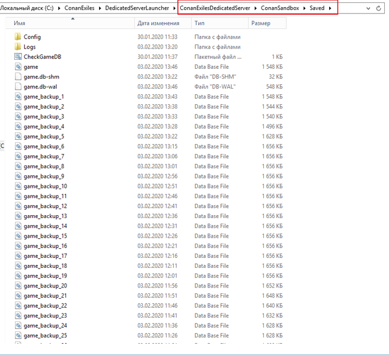The image size is (389, 355).
Task: Click the Saved breadcrumb segment
Action: click(317, 8)
